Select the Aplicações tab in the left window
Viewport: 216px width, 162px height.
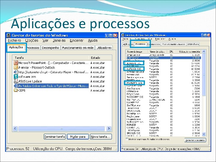point(16,47)
